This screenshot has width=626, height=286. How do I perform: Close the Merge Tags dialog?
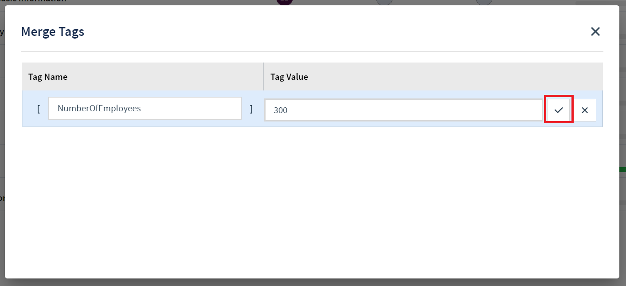[x=595, y=31]
